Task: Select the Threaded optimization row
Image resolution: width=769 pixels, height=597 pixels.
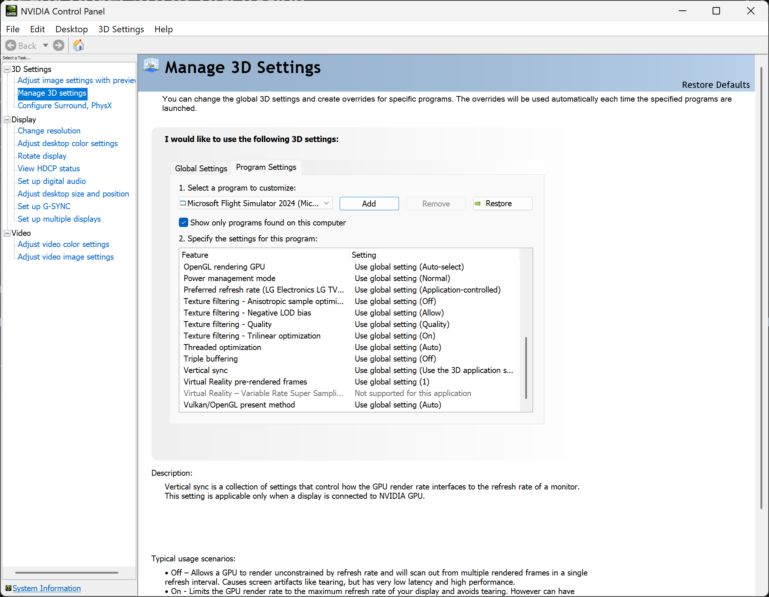Action: 349,347
